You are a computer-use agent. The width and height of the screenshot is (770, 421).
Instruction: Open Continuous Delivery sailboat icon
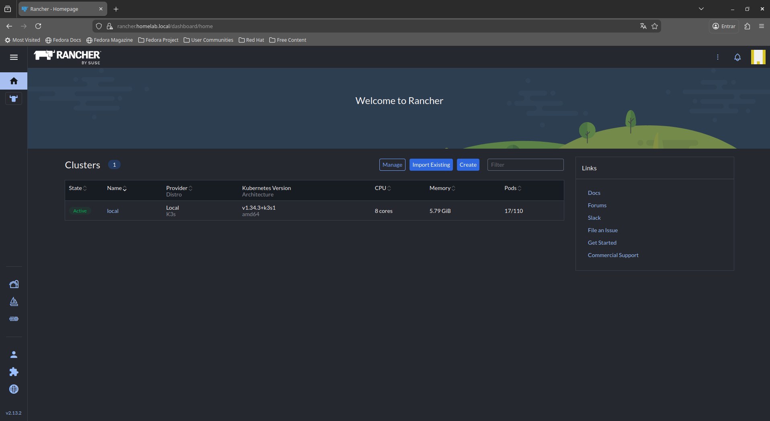click(x=14, y=302)
